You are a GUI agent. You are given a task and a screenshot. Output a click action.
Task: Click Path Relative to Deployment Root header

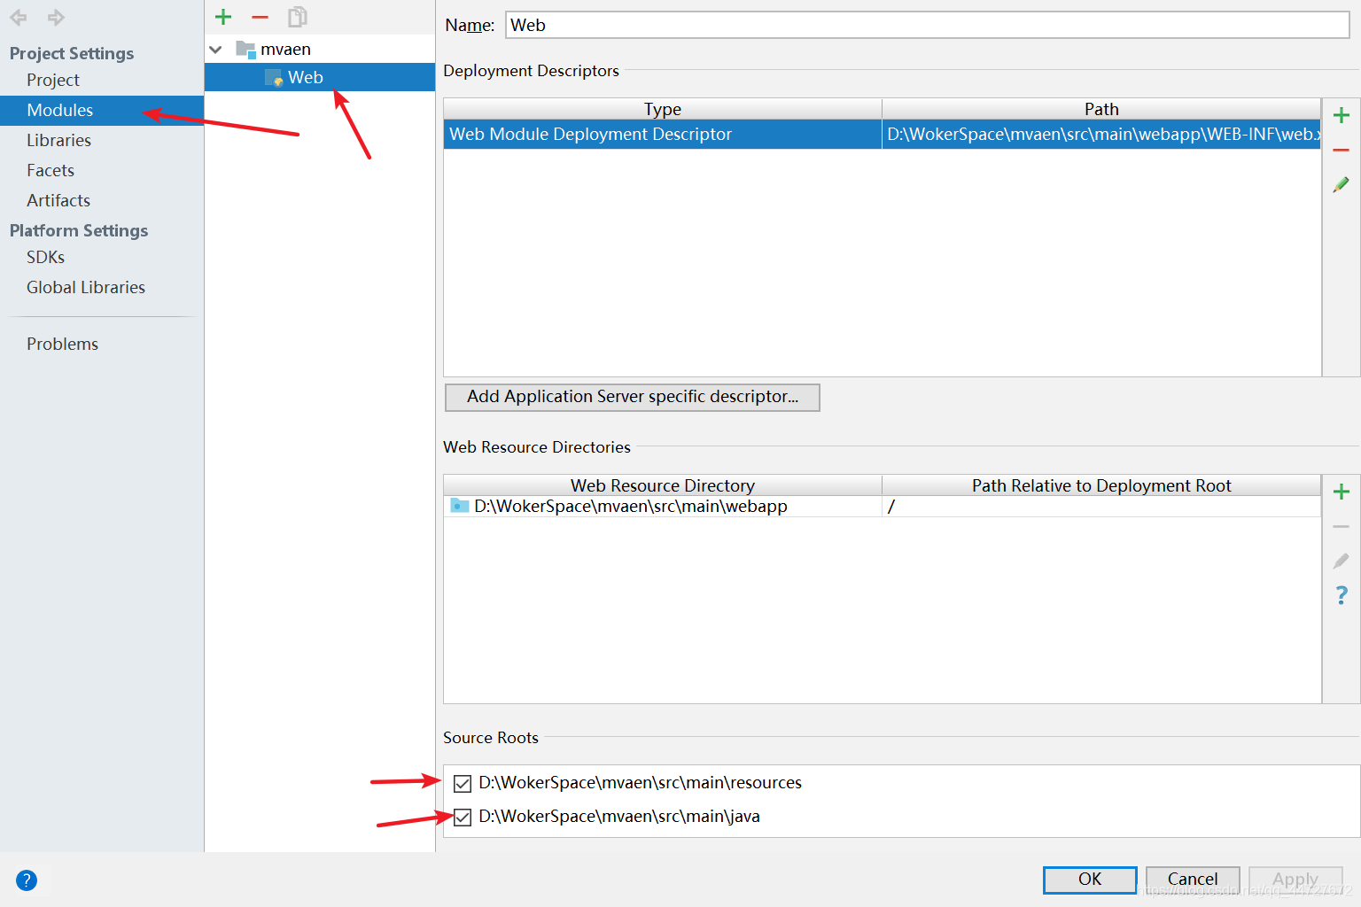(1101, 485)
